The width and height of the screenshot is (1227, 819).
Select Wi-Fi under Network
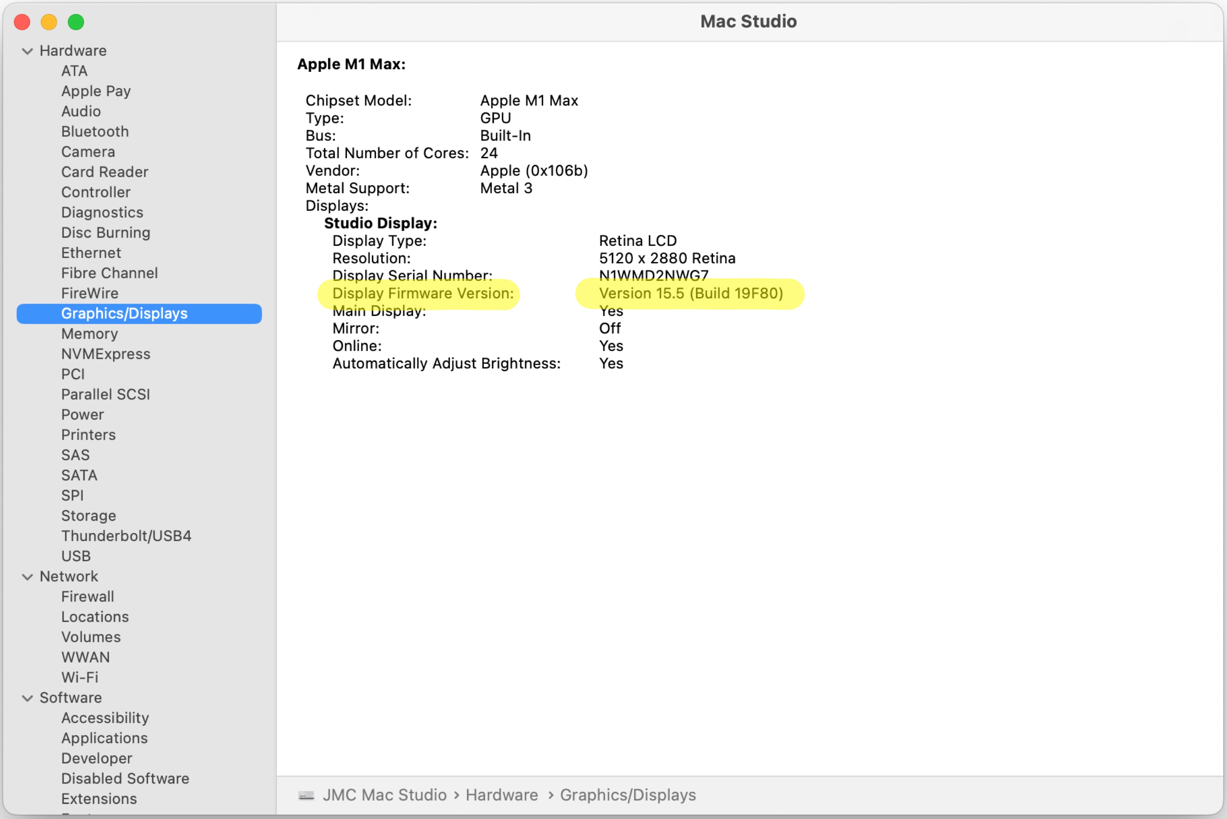(x=79, y=677)
